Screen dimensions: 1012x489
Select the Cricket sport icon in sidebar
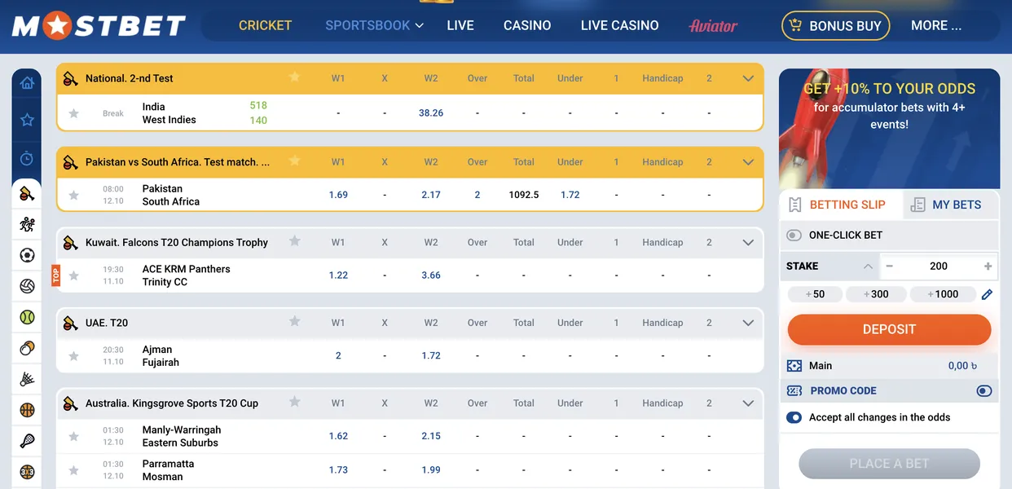click(x=27, y=193)
